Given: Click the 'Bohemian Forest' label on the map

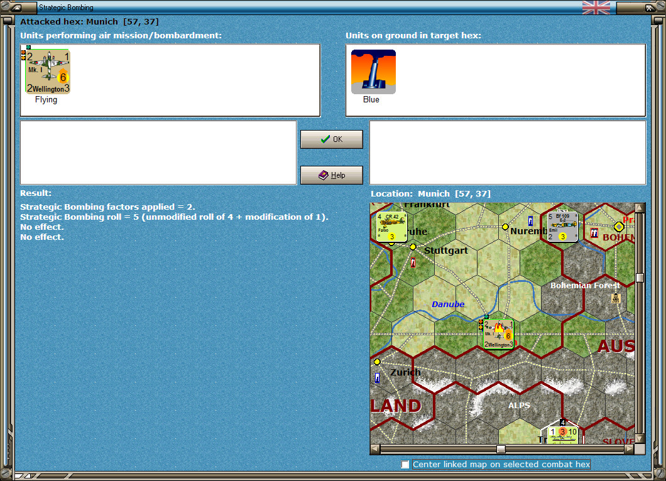Looking at the screenshot, I should [586, 285].
